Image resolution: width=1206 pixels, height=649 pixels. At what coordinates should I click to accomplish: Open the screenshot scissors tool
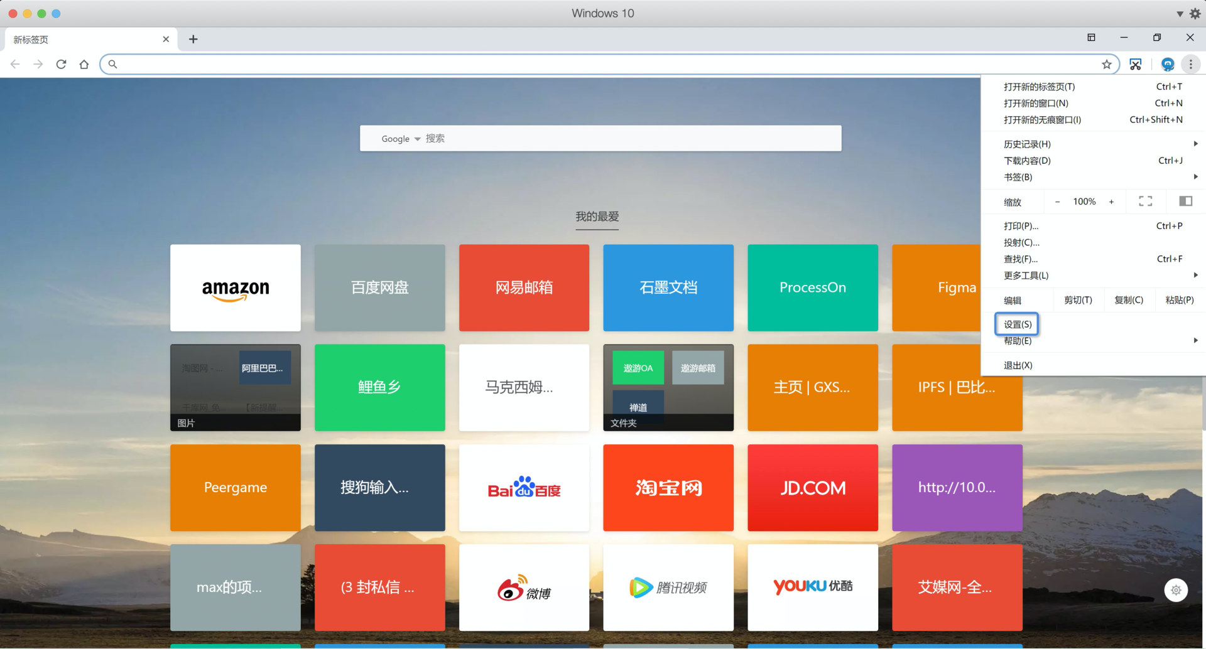pos(1136,64)
